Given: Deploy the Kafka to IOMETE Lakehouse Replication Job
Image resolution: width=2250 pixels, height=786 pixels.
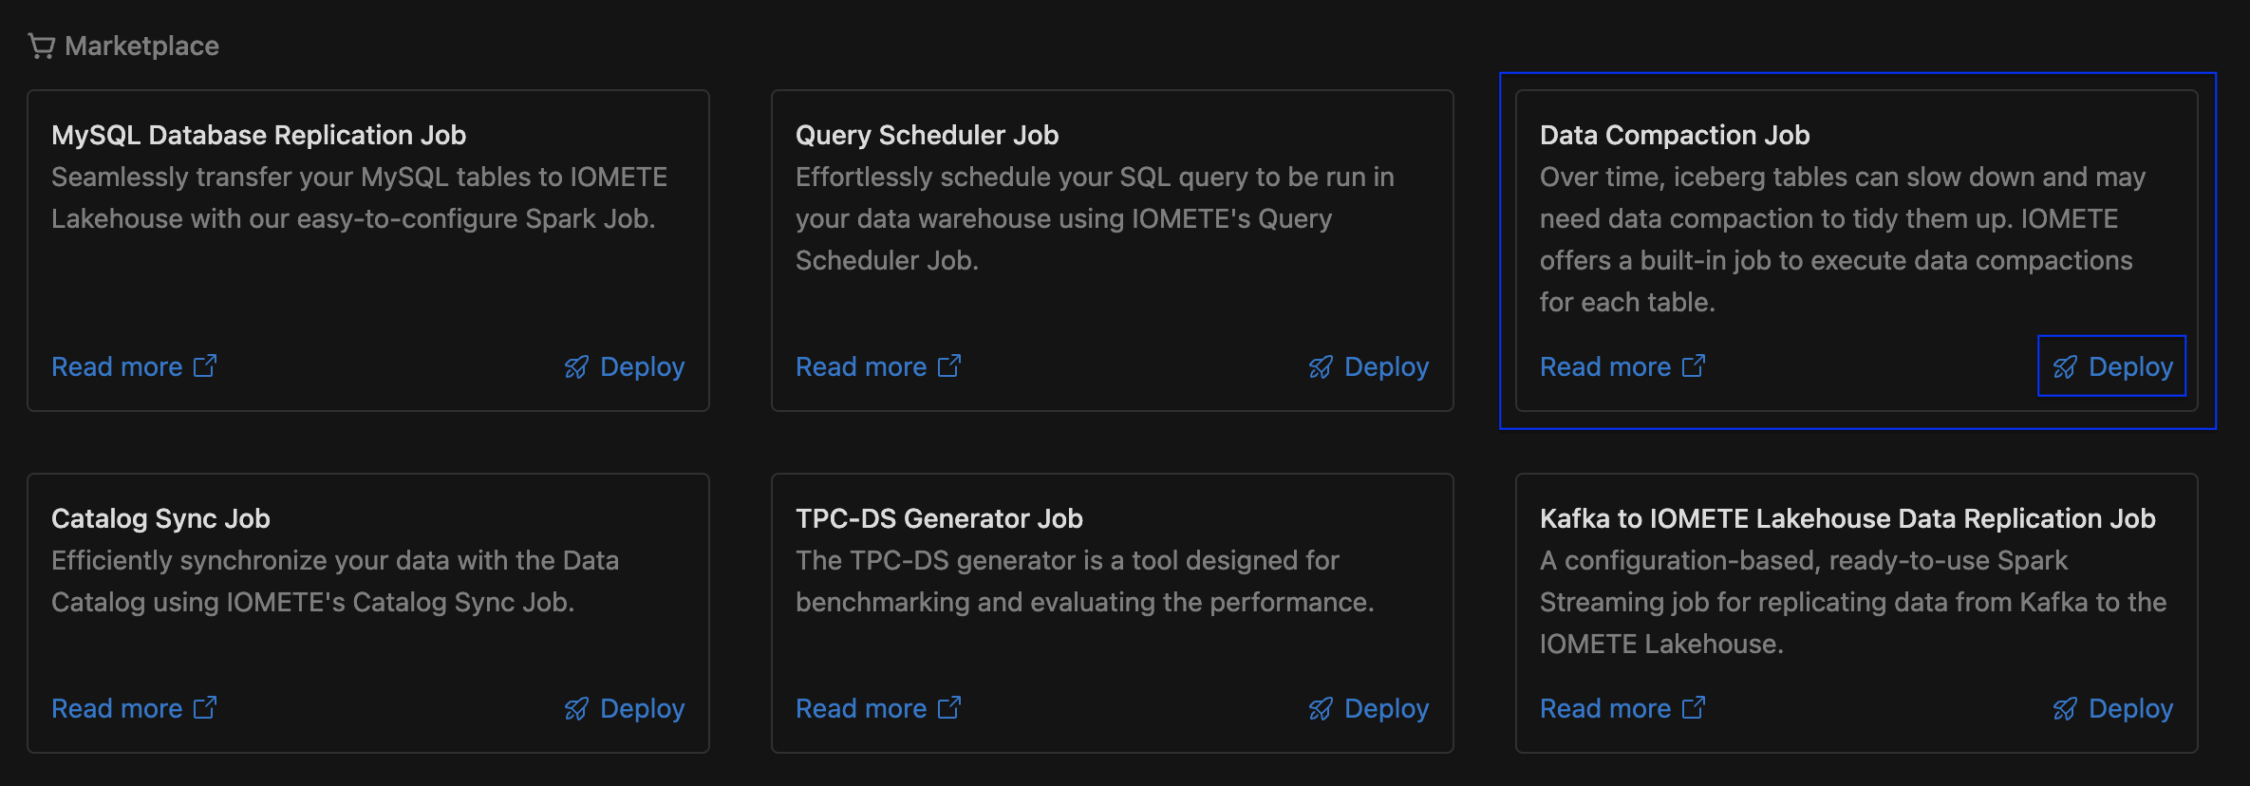Looking at the screenshot, I should click(2113, 708).
